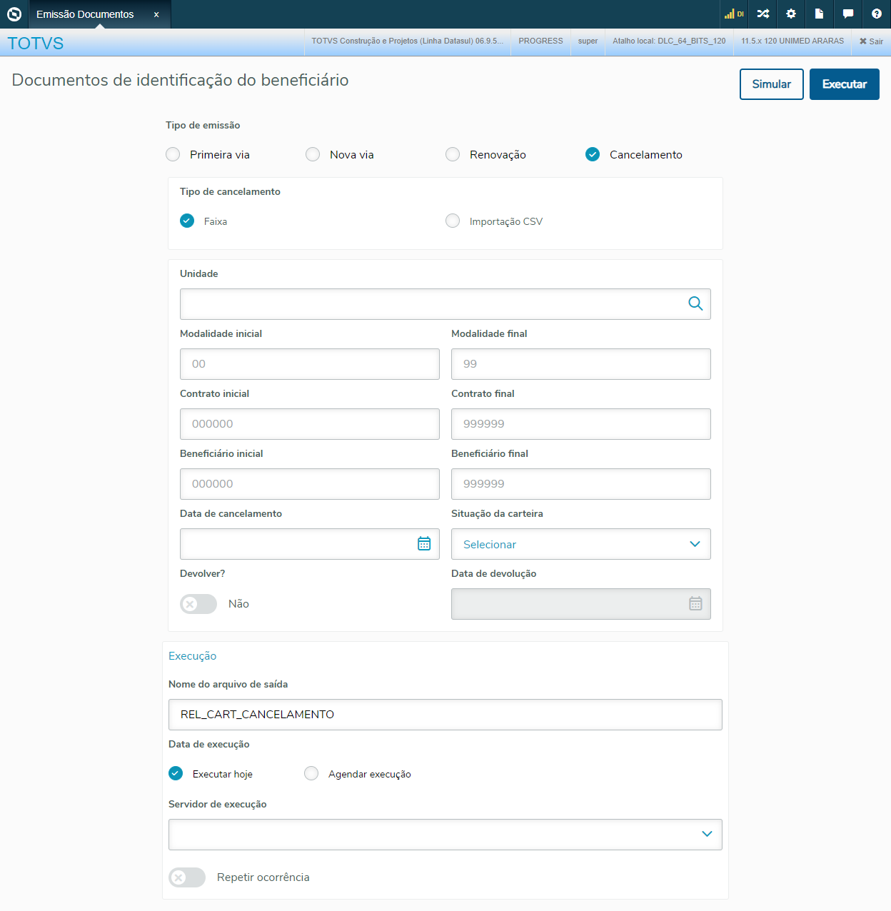Click the shuffle arrows icon in top bar
891x911 pixels.
pyautogui.click(x=763, y=14)
